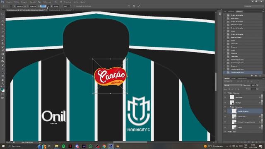This screenshot has height=149, width=265.
Task: Delete current history state with trash icon
Action: 260,75
